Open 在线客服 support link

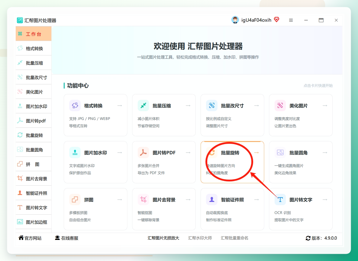[67, 238]
